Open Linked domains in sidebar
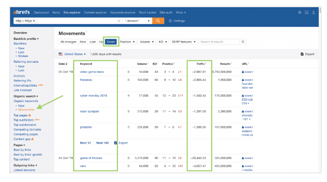Image resolution: width=327 pixels, height=182 pixels. coord(25,170)
